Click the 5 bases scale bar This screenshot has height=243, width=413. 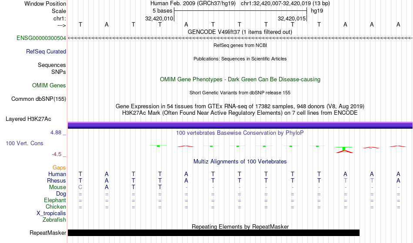[x=240, y=11]
